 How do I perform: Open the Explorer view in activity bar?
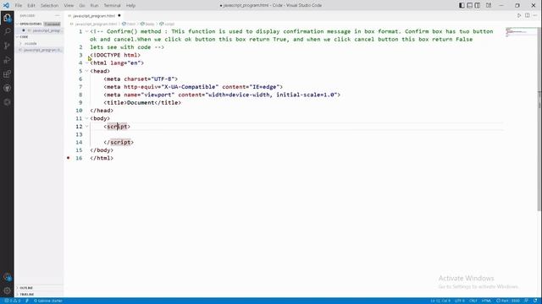coord(7,18)
